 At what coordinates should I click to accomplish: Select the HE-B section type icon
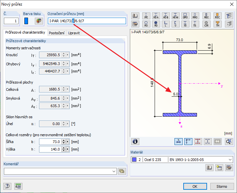coord(166,16)
